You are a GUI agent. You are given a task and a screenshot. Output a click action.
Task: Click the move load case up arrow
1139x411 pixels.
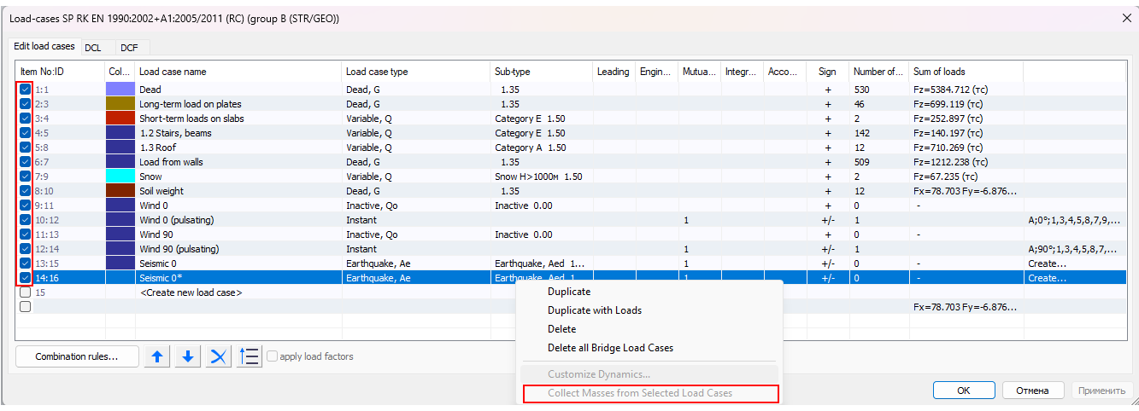(156, 356)
